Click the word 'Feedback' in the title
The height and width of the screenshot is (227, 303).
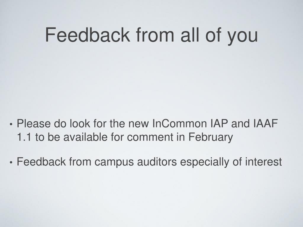(x=88, y=35)
